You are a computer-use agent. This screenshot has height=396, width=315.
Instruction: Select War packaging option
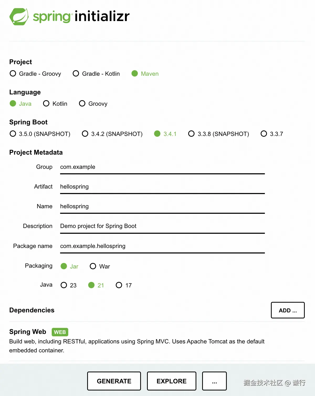pyautogui.click(x=93, y=266)
